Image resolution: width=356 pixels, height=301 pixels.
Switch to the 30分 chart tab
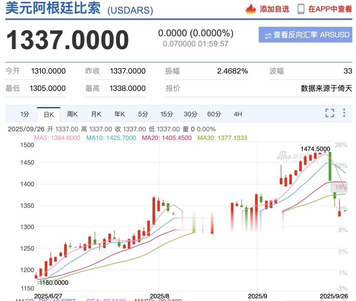click(x=190, y=114)
